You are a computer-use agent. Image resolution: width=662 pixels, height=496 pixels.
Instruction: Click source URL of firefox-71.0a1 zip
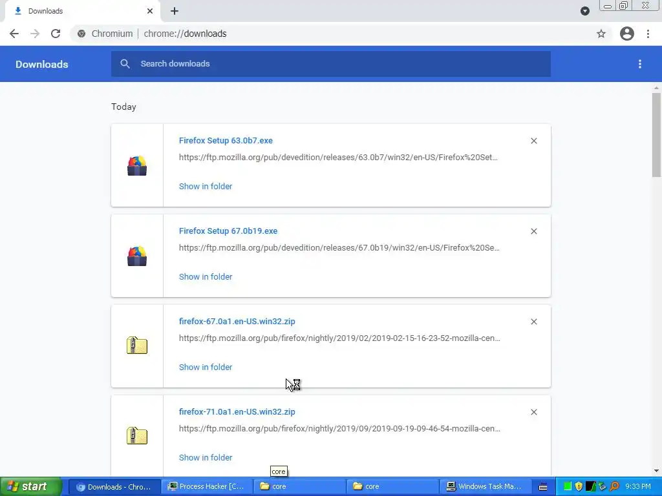[339, 429]
